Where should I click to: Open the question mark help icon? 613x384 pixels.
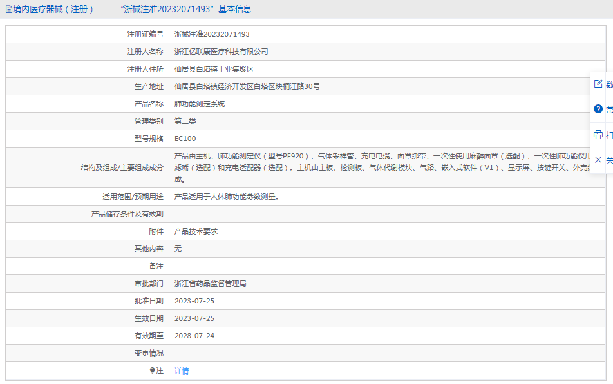tap(598, 109)
